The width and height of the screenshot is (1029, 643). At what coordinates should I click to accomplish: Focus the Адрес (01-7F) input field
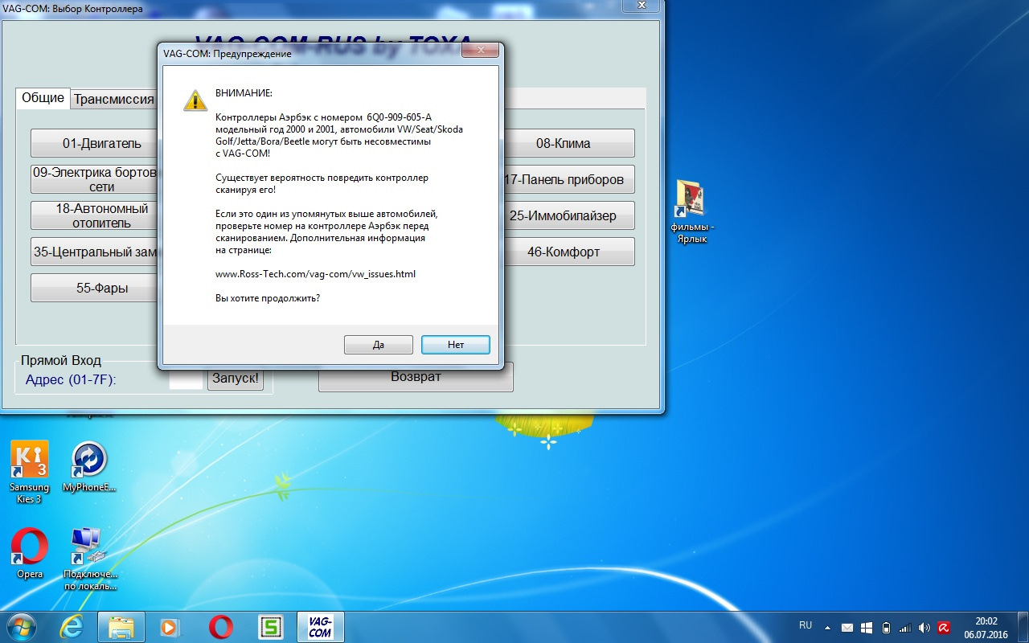pyautogui.click(x=186, y=379)
